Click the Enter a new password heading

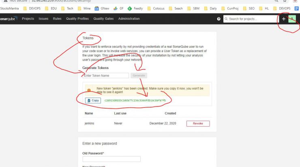click(x=100, y=144)
